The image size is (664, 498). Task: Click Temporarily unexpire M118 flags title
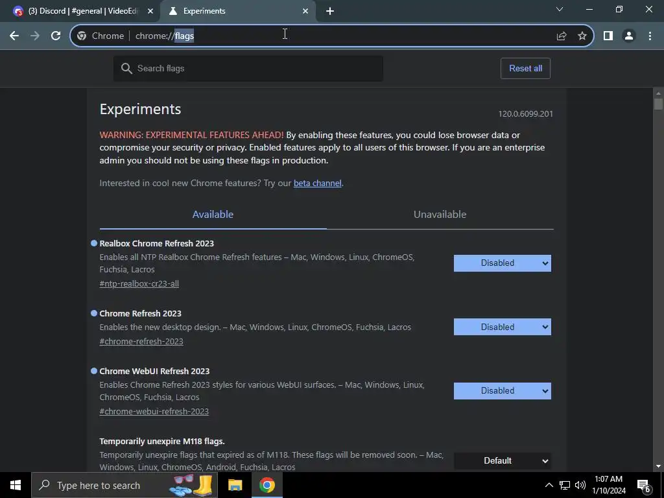161,441
